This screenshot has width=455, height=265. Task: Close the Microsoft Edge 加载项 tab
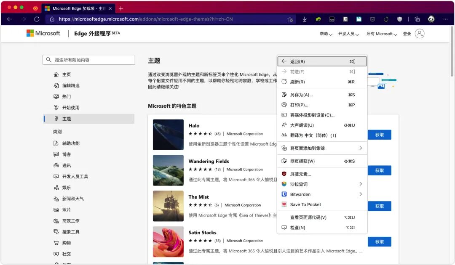coord(110,8)
